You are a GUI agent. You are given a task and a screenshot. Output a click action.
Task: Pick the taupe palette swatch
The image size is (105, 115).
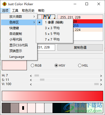(15, 108)
